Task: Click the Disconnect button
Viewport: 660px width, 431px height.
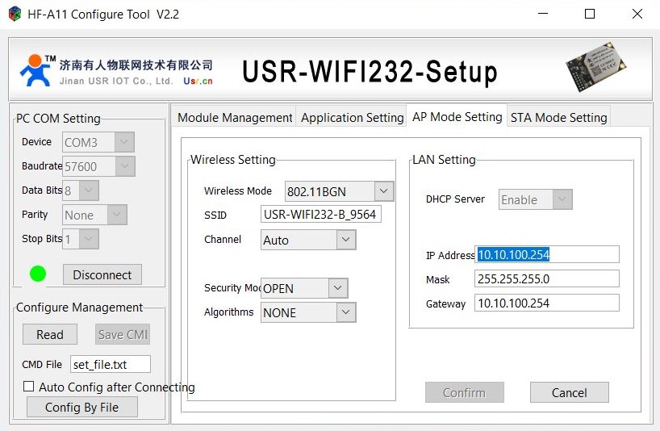Action: 102,275
